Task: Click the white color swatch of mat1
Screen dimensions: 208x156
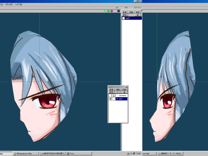Action: 123,18
